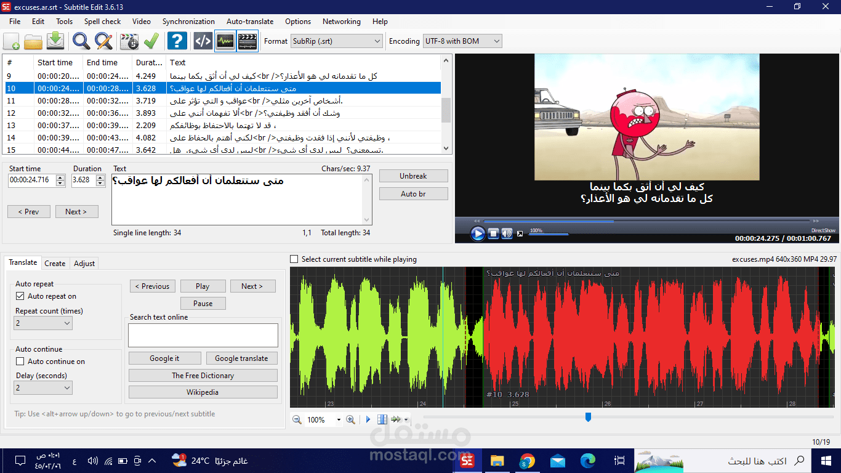Open File Explorer from the taskbar
This screenshot has height=473, width=841.
(497, 461)
